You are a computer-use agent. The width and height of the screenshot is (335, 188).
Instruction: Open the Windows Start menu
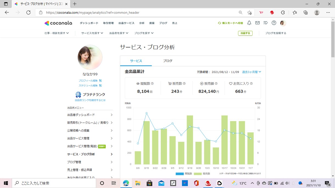(x=6, y=183)
